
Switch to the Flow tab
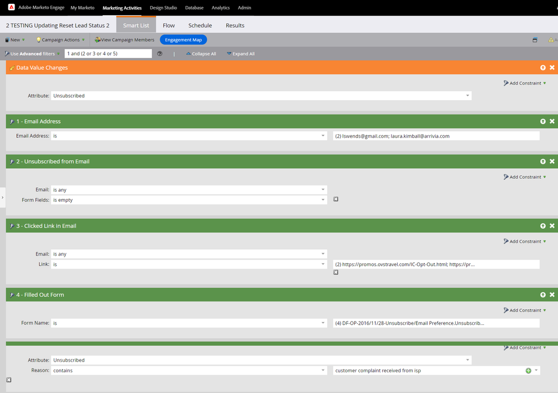click(169, 25)
